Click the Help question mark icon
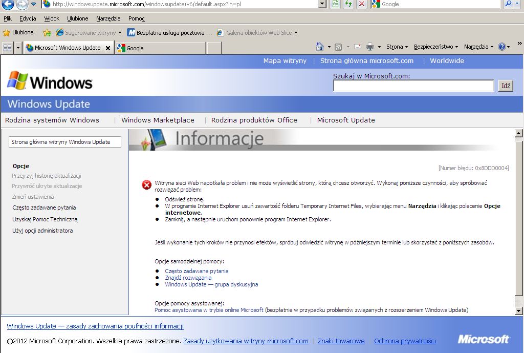The width and height of the screenshot is (524, 353). [x=502, y=47]
